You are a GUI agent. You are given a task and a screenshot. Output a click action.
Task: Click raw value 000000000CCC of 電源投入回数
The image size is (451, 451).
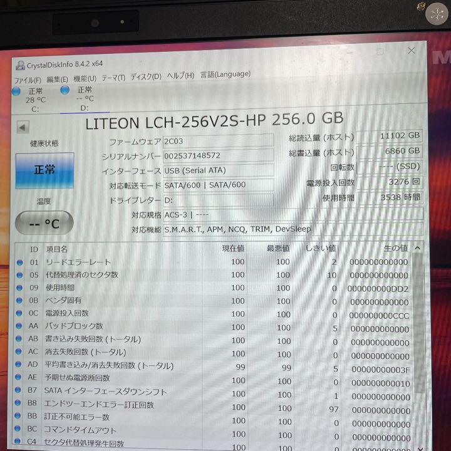click(379, 316)
